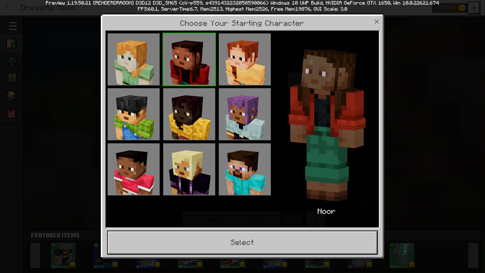Close the starting character dialog
This screenshot has width=485, height=273.
coord(376,22)
